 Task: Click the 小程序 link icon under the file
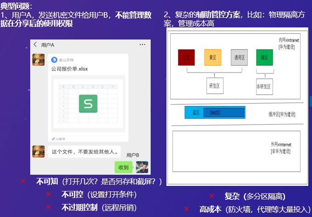[53, 139]
